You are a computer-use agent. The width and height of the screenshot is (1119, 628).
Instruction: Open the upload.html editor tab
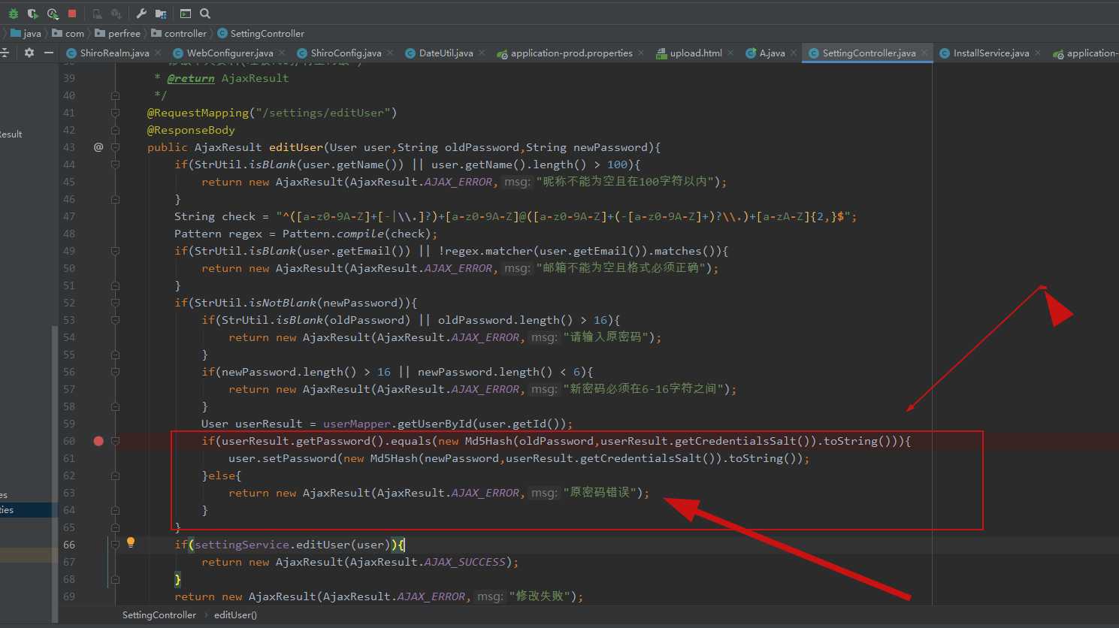point(696,53)
